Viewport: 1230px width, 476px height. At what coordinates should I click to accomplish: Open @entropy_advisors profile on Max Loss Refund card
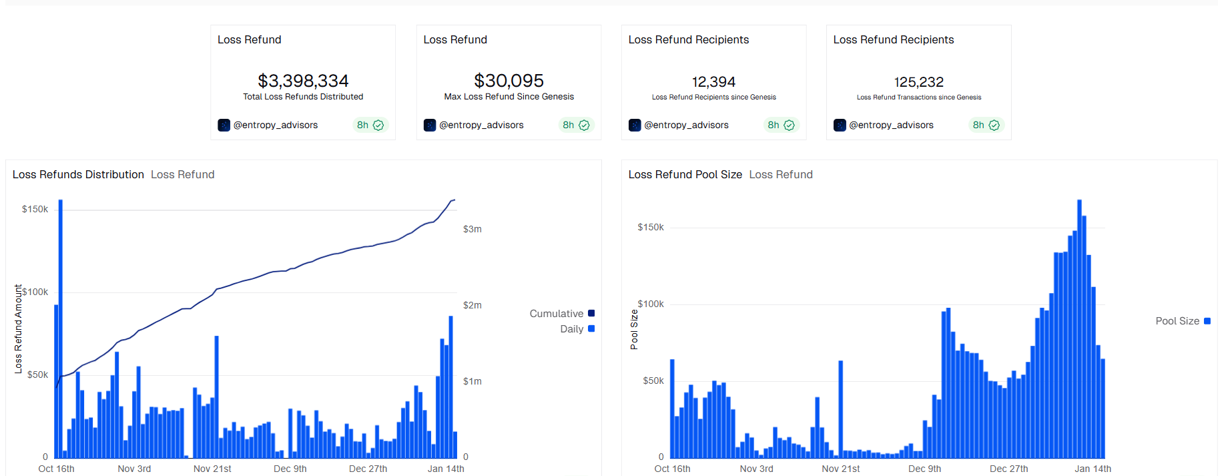pos(481,125)
